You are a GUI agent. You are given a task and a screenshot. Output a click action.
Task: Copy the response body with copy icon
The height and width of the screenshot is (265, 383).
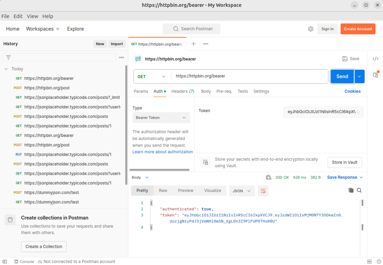coord(351,191)
